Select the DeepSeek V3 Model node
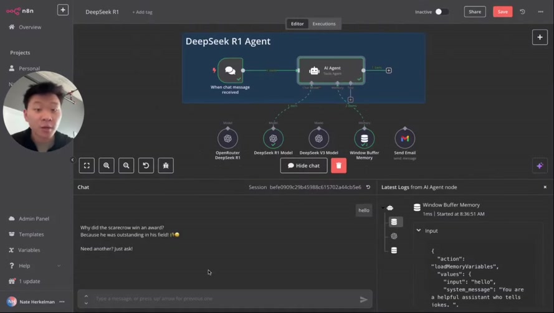Screen dimensions: 554x313 [318, 138]
